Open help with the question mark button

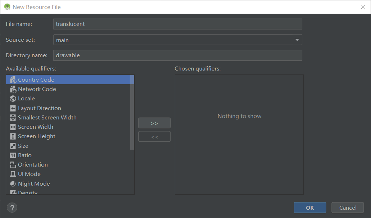(12, 208)
